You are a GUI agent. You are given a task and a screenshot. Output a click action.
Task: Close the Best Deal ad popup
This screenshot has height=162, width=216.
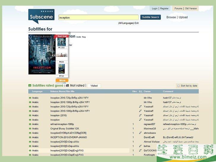pyautogui.click(x=69, y=33)
